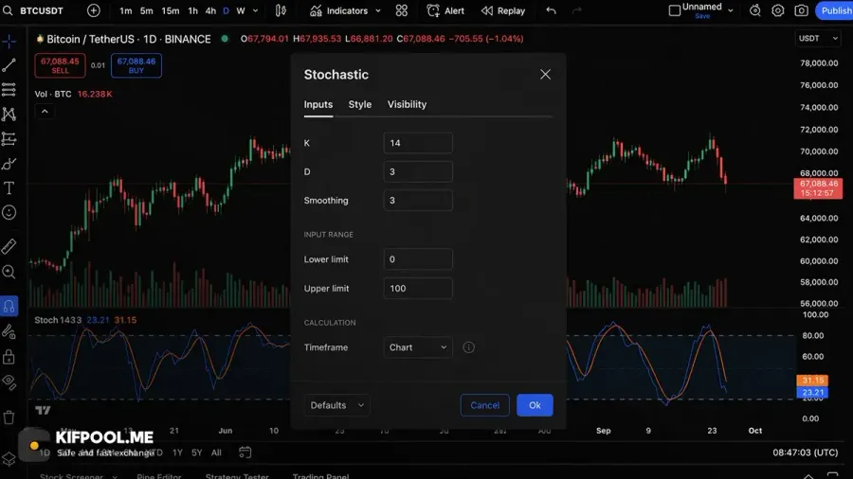Image resolution: width=853 pixels, height=479 pixels.
Task: Toggle magnet mode
Action: [x=9, y=307]
